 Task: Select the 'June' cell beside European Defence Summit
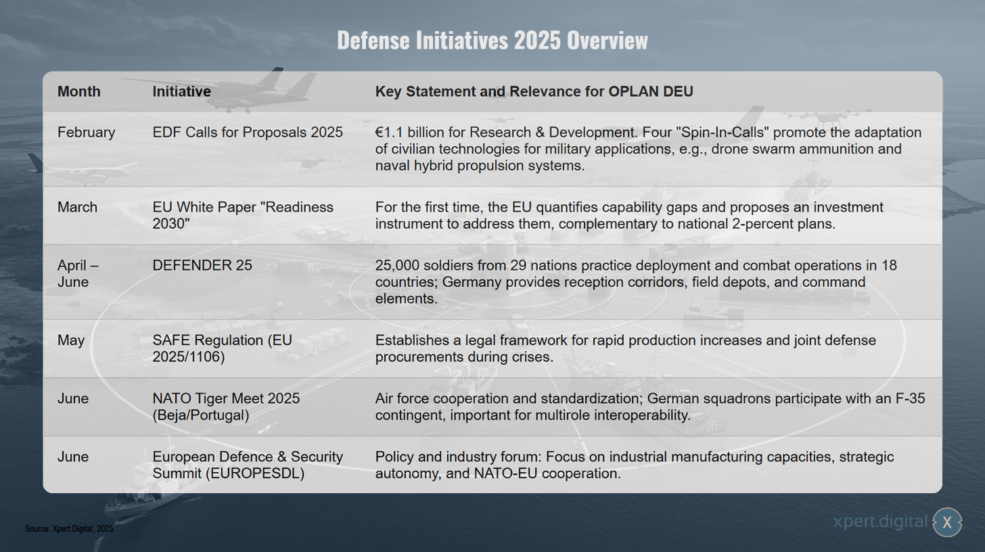pyautogui.click(x=73, y=457)
